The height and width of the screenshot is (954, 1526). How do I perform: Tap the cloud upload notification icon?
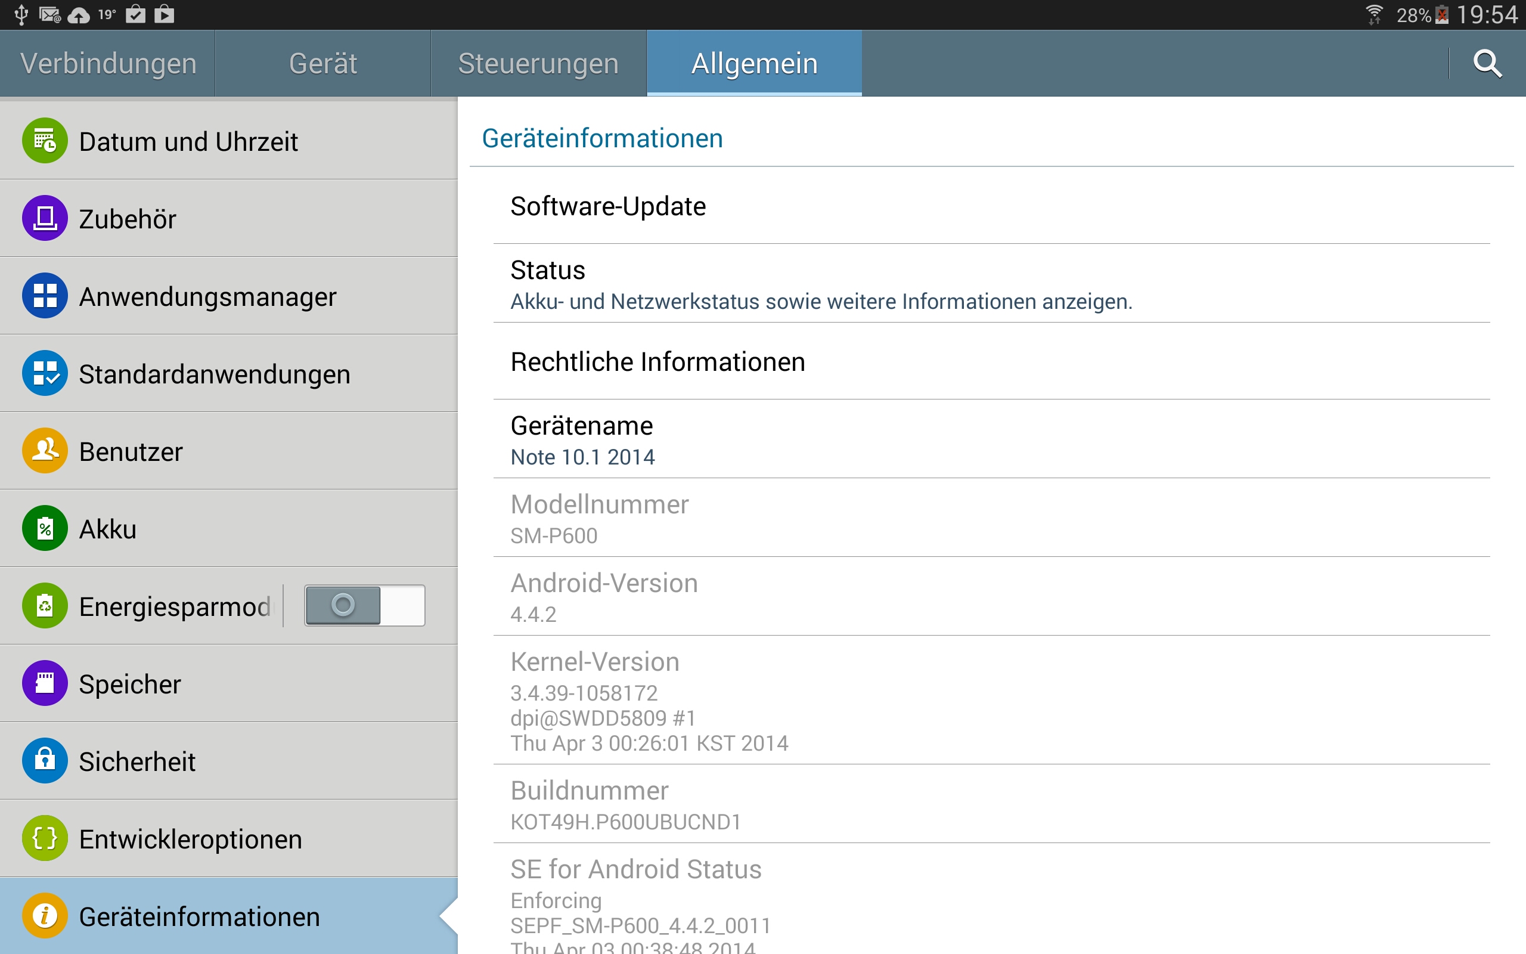[78, 15]
